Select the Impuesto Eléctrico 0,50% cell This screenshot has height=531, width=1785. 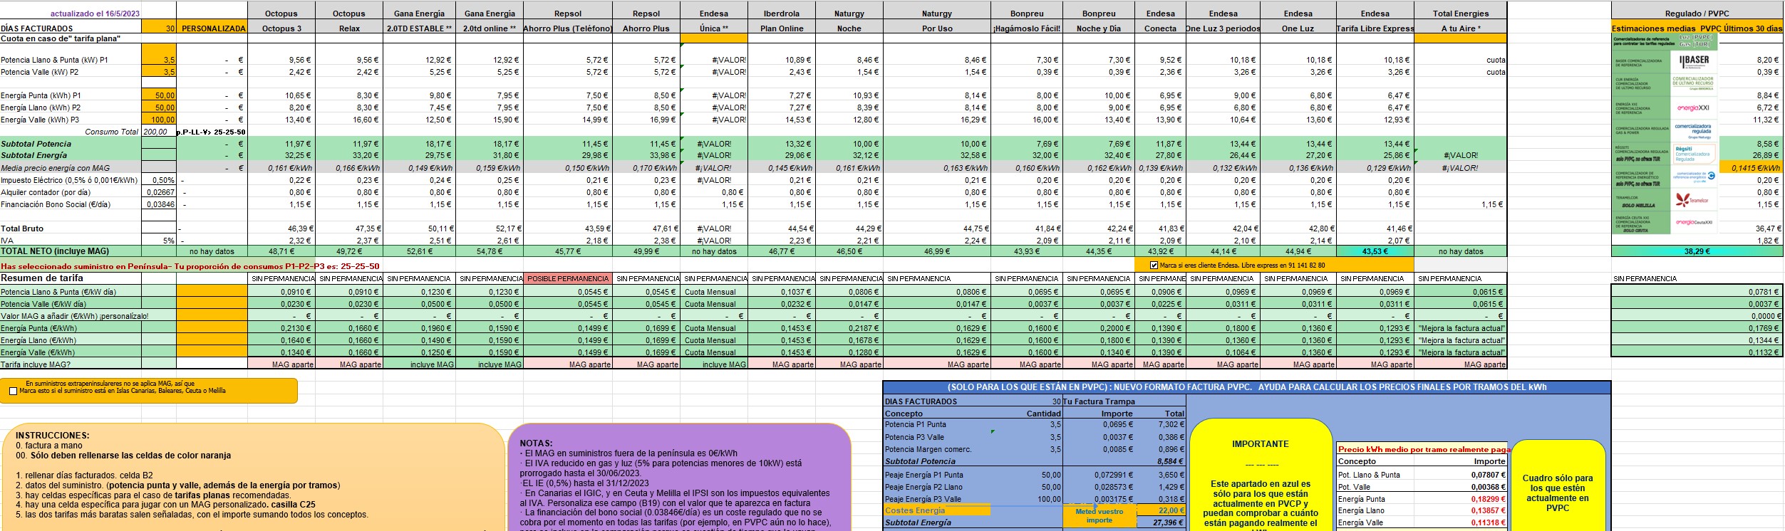click(159, 180)
